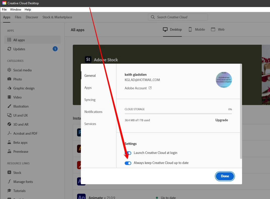This screenshot has height=199, width=270.
Task: Click the Manage fonts icon
Action: (x=9, y=181)
